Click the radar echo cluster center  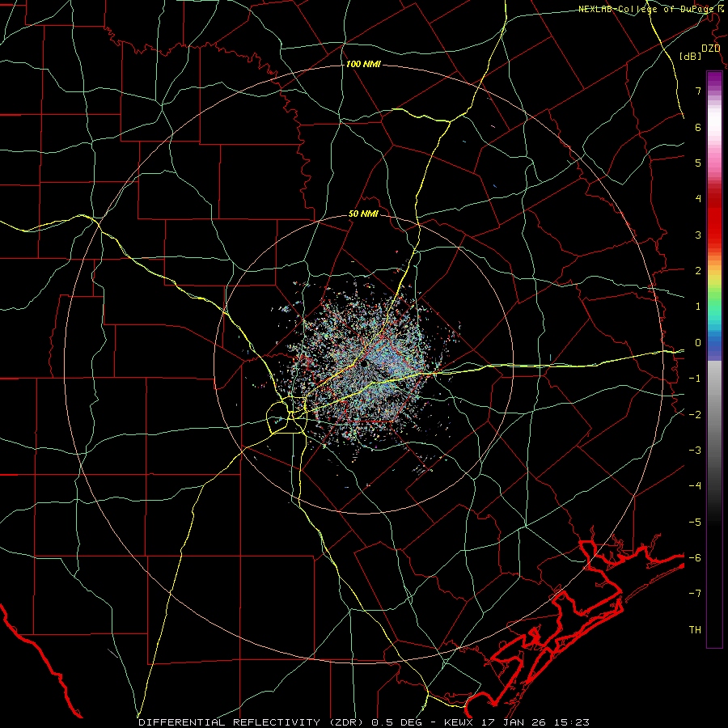coord(363,363)
